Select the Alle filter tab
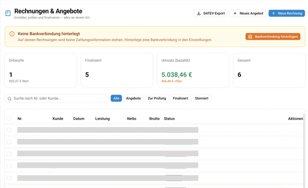The width and height of the screenshot is (308, 188). pyautogui.click(x=116, y=98)
